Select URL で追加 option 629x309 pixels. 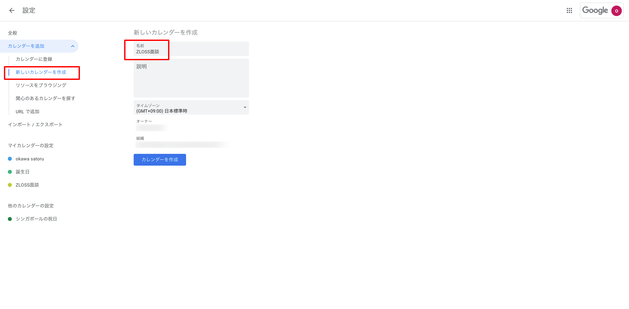pyautogui.click(x=28, y=112)
